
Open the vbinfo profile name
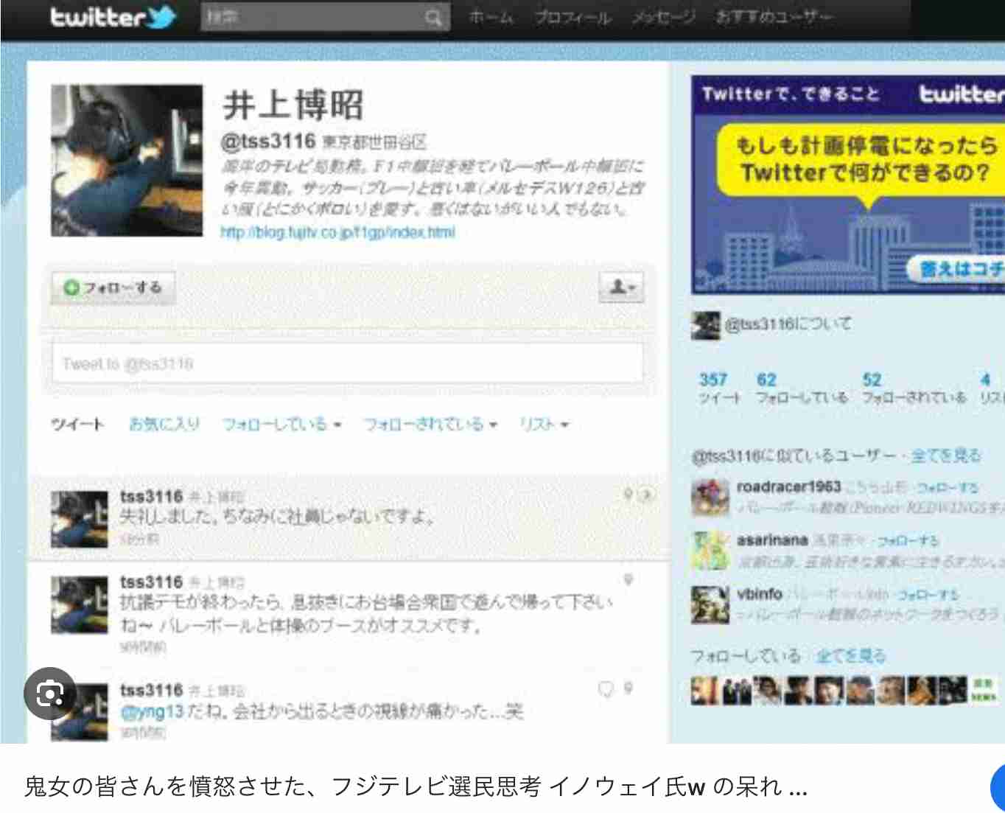coord(760,593)
